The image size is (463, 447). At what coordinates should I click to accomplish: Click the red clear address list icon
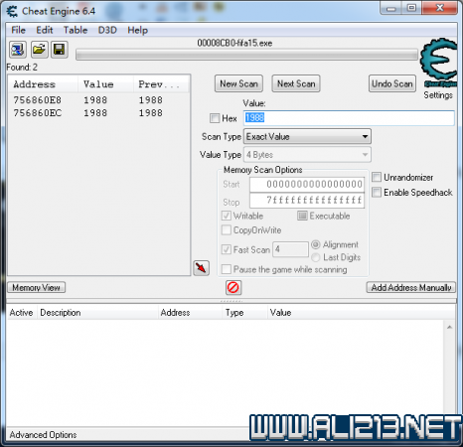pyautogui.click(x=233, y=287)
